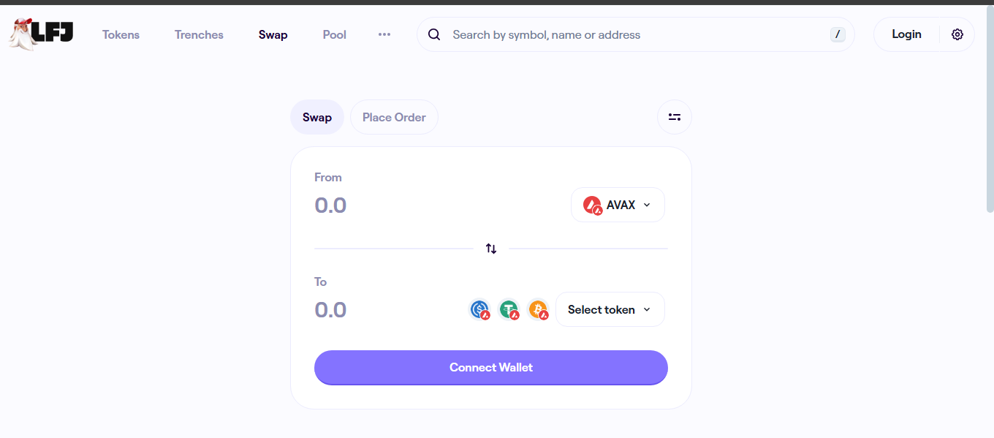Open the Trenches page
This screenshot has width=994, height=438.
199,34
